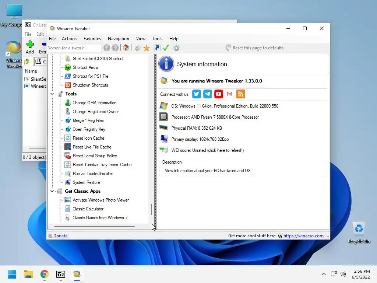Click the Shutdown Shortcuts red icon
Screen dimensions: 377x283
(x=68, y=85)
